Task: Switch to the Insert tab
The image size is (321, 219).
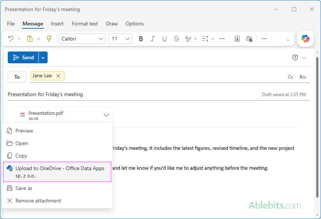Action: (x=57, y=24)
